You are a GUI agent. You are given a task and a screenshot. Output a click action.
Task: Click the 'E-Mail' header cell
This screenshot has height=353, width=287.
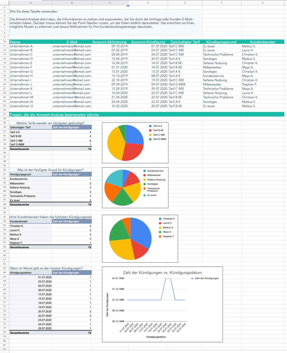pyautogui.click(x=72, y=42)
